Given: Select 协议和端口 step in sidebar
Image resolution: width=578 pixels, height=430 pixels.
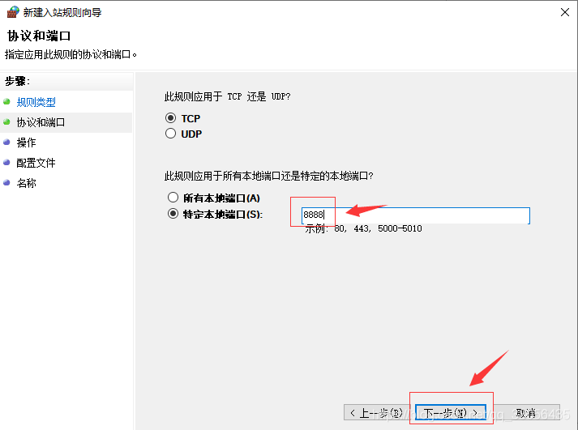Looking at the screenshot, I should pos(41,122).
